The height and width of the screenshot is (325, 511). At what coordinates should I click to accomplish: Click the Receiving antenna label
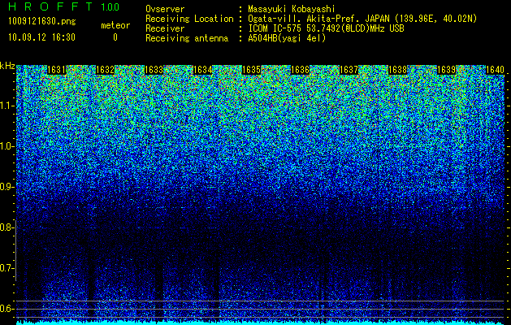tap(187, 38)
